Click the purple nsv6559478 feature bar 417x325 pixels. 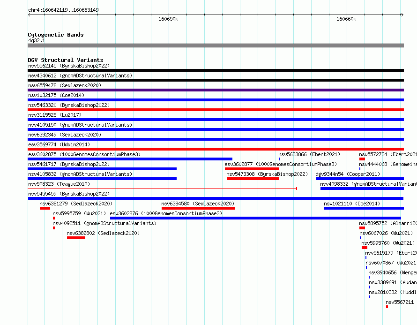click(x=216, y=90)
